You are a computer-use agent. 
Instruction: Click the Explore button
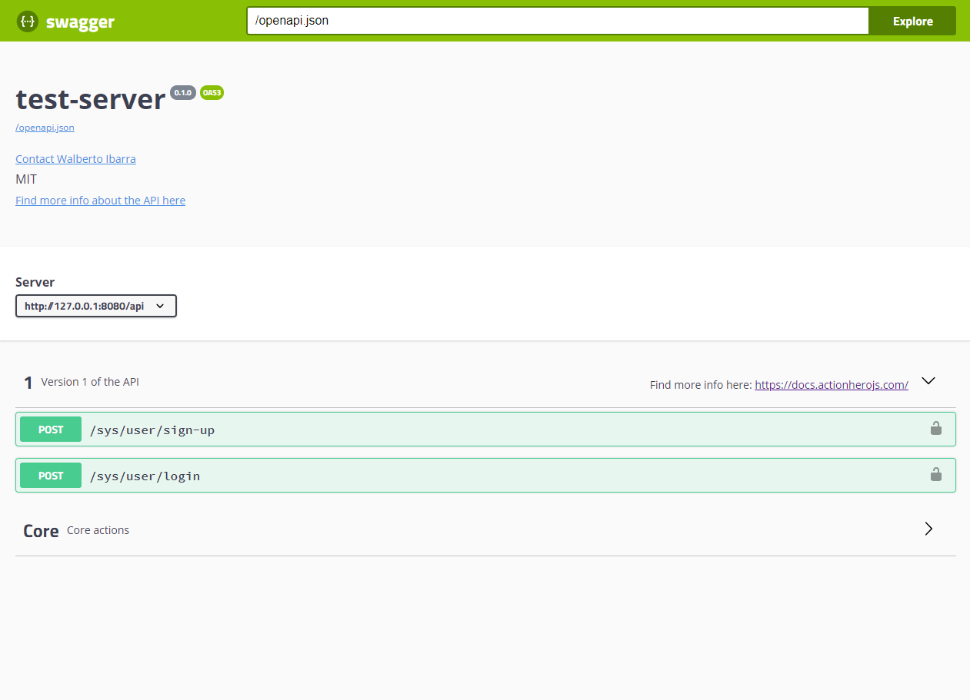(x=912, y=22)
